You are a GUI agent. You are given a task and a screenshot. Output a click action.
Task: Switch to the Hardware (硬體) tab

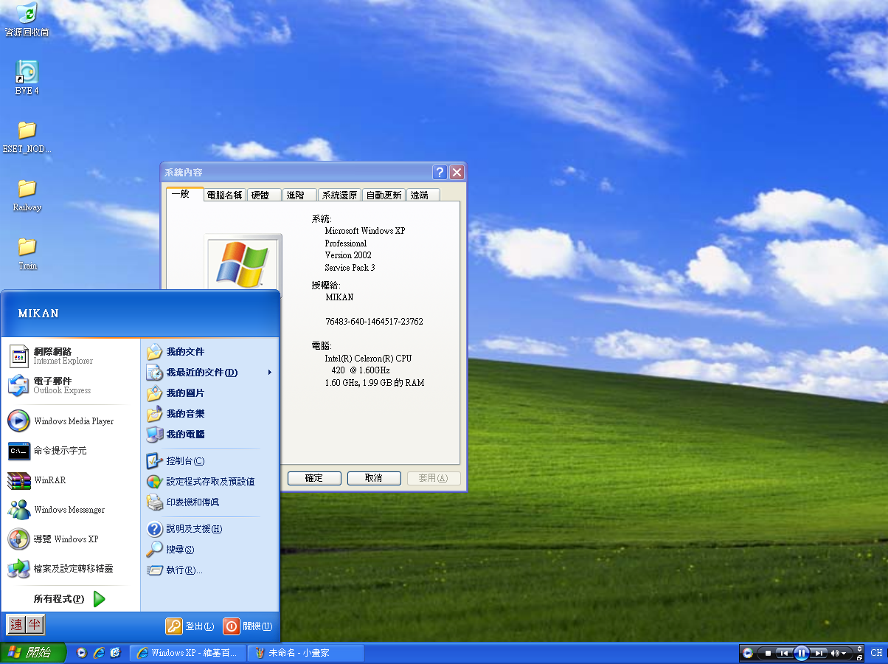[x=264, y=196]
